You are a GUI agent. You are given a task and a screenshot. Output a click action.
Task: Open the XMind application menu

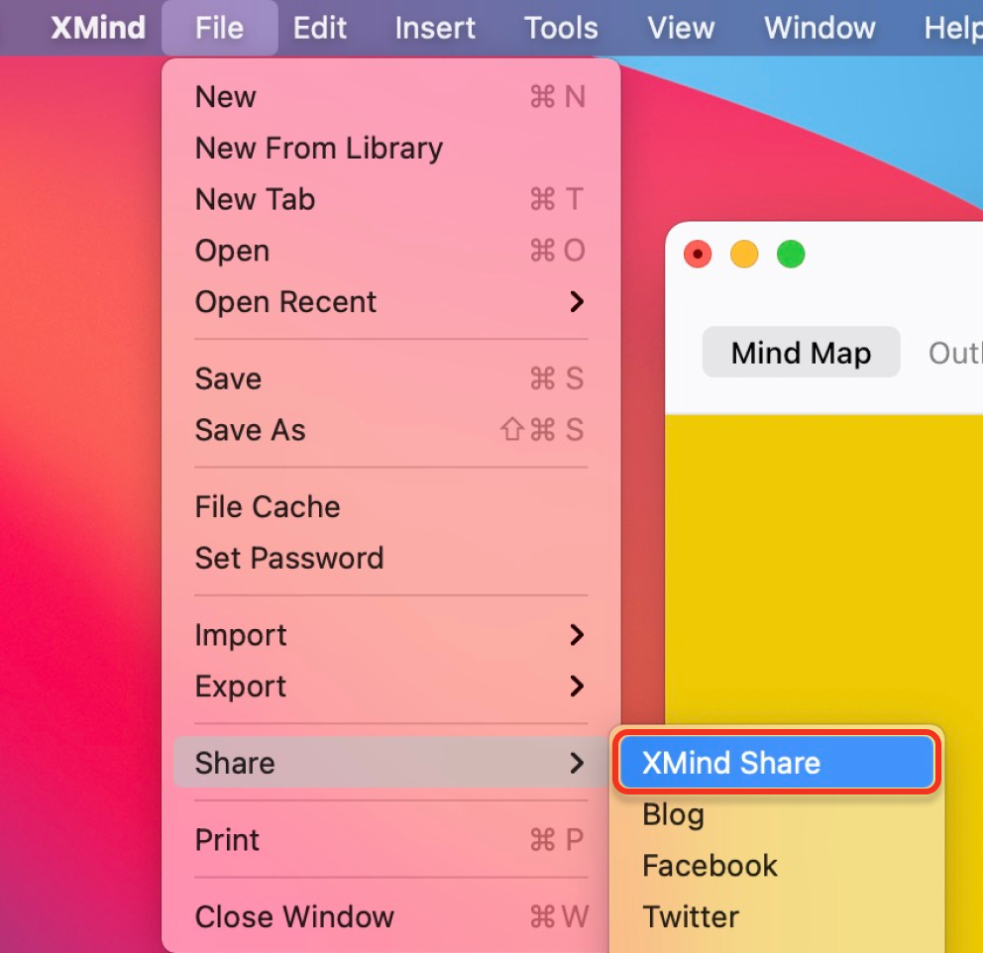tap(98, 28)
